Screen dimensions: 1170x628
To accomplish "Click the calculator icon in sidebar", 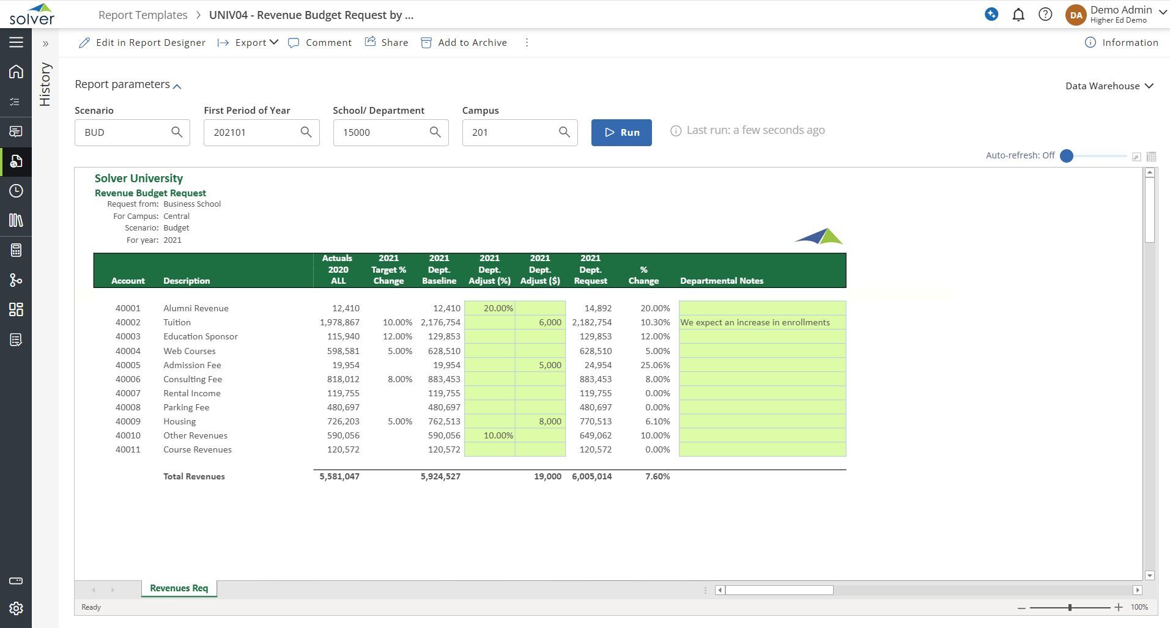I will pos(16,250).
